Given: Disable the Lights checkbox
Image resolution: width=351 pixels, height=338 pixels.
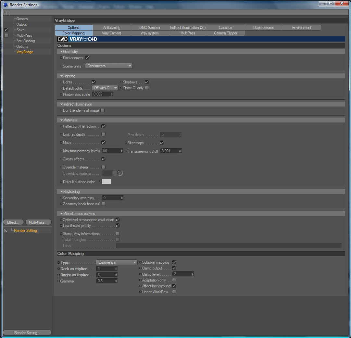Looking at the screenshot, I should (x=94, y=82).
